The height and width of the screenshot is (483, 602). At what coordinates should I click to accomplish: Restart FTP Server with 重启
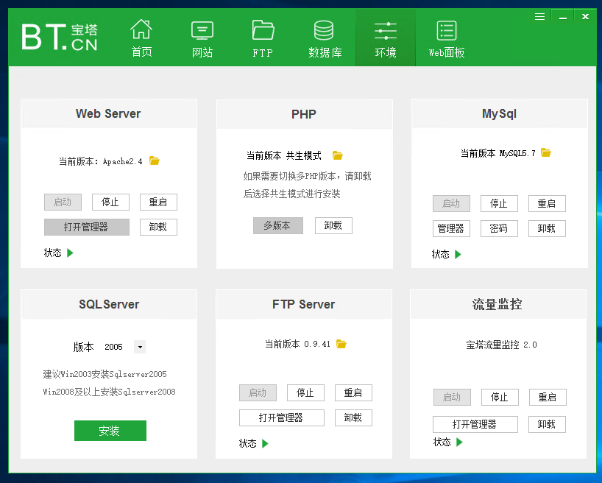tap(353, 392)
